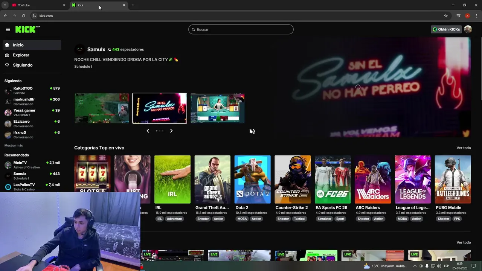Click the MOBA tag under Dota 2
The image size is (482, 271).
click(242, 219)
